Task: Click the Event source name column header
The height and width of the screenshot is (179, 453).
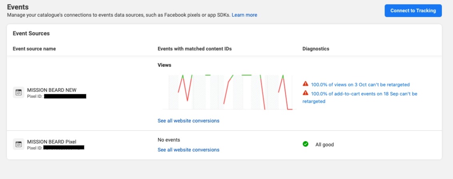Action: (x=34, y=49)
